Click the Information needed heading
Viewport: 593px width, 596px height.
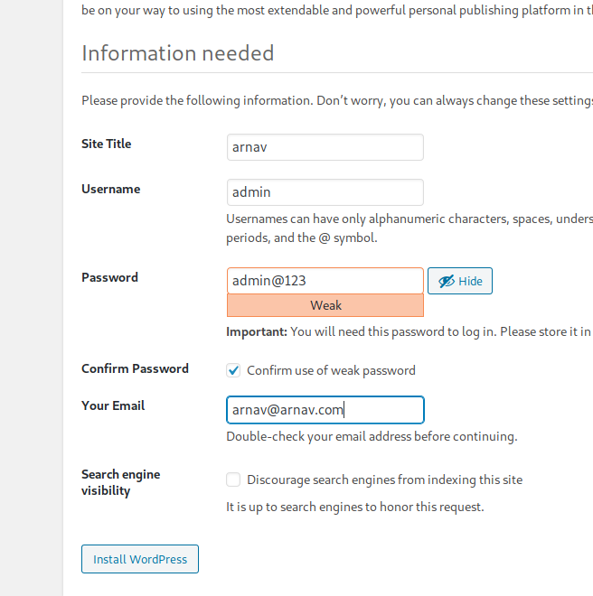click(177, 53)
